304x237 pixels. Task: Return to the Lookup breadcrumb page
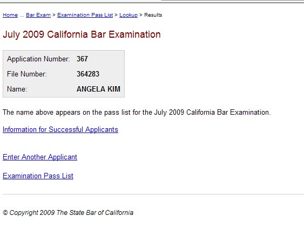[x=129, y=15]
